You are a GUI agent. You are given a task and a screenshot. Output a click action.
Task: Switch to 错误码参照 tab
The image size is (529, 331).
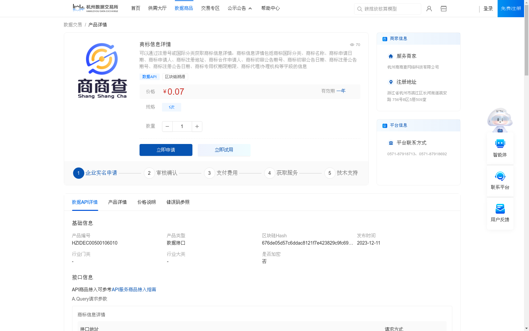tap(178, 202)
